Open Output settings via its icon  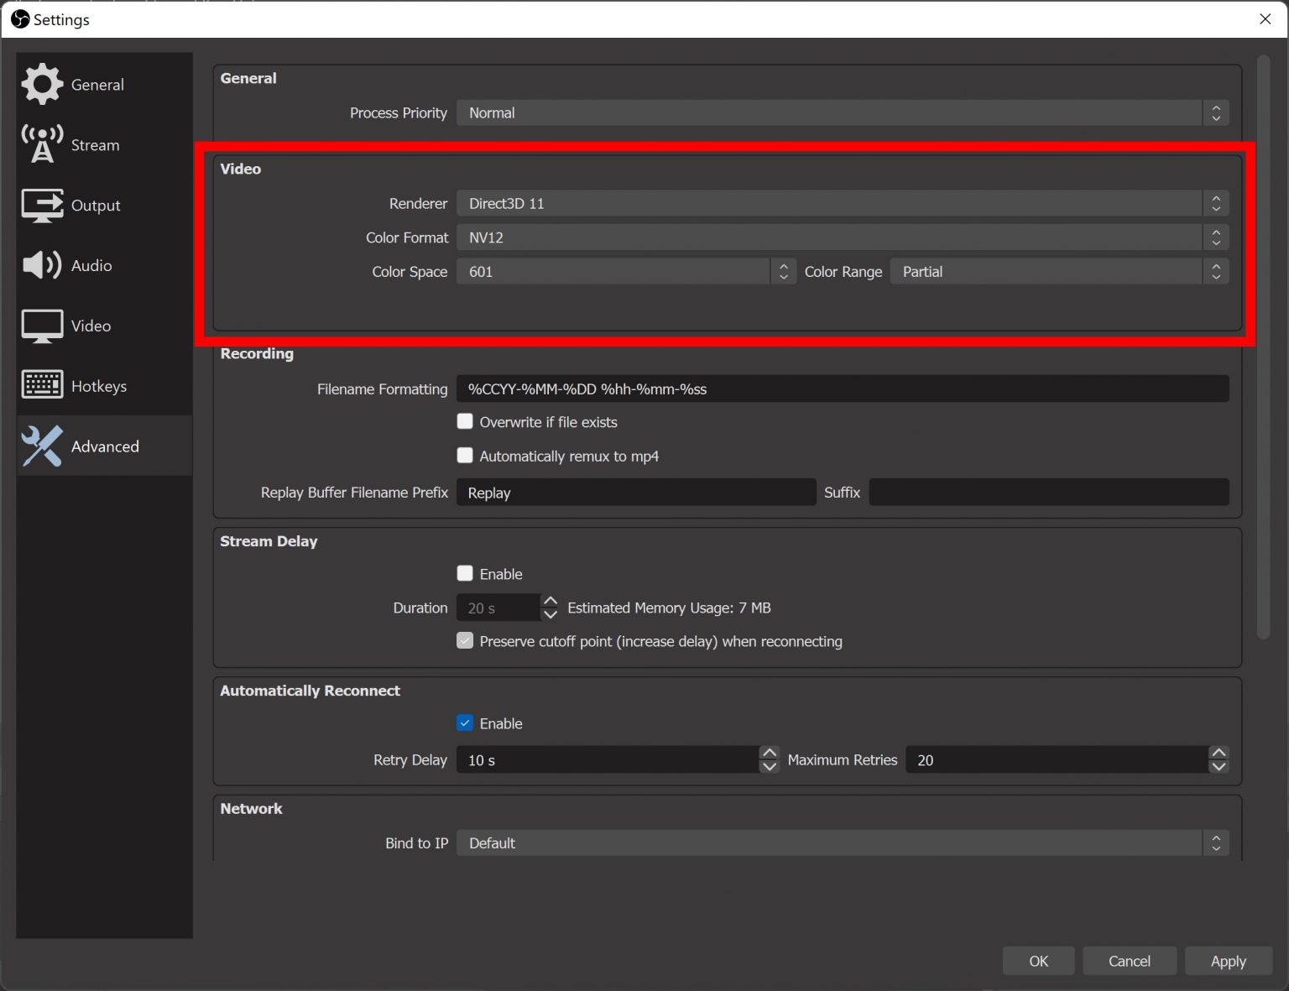pyautogui.click(x=42, y=205)
